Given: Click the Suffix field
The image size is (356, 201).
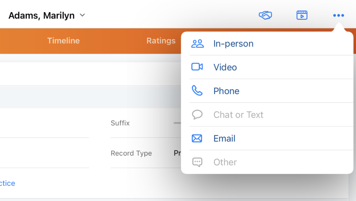Looking at the screenshot, I should (176, 123).
